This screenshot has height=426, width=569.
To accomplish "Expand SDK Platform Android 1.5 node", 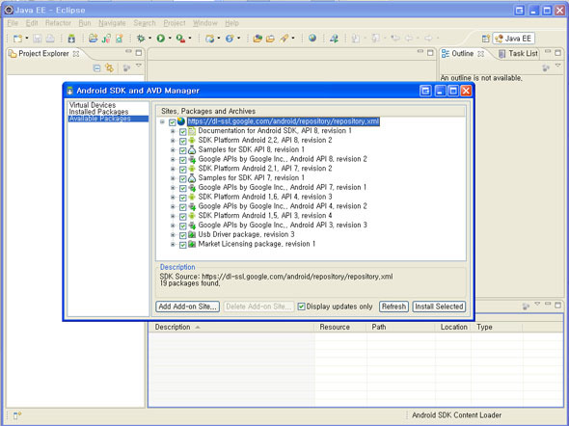I will [x=173, y=216].
